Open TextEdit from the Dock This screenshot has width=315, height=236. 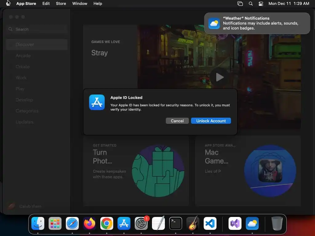pos(158,223)
